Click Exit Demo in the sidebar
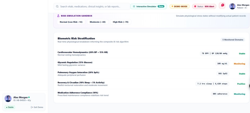The width and height of the screenshot is (250, 113). [37, 107]
